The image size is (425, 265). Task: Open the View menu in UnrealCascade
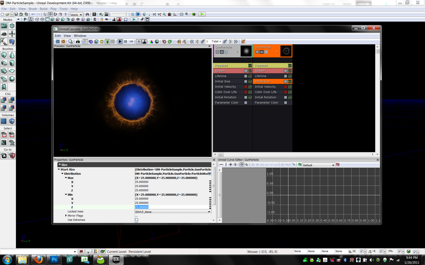(67, 36)
